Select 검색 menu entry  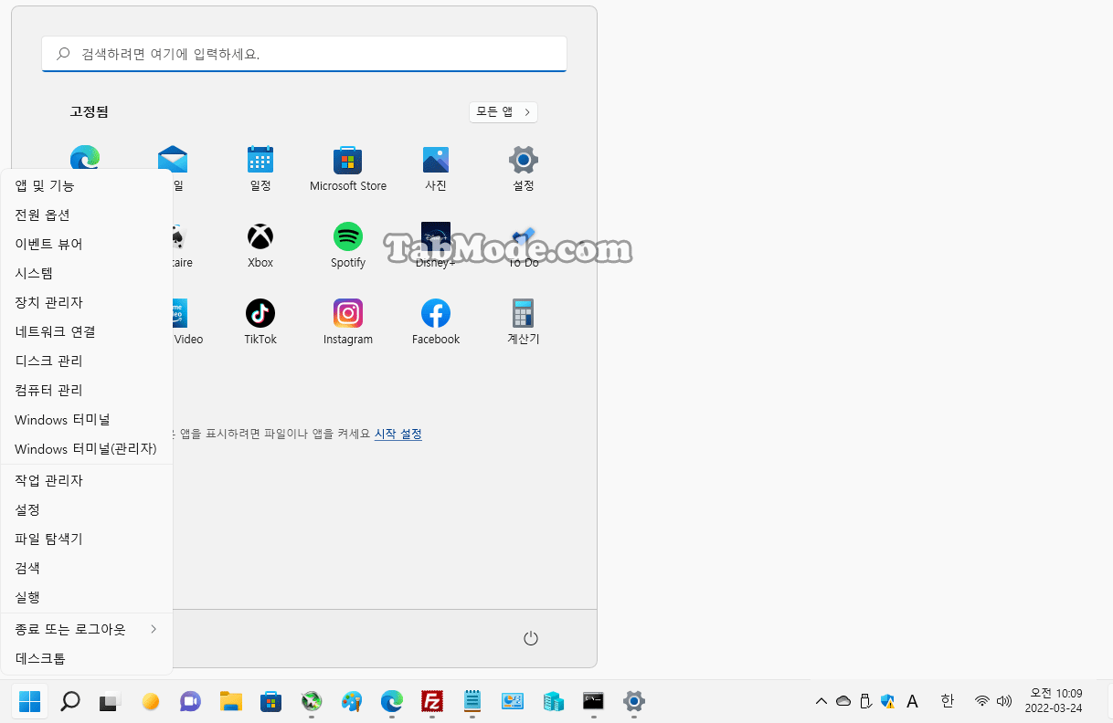coord(87,568)
